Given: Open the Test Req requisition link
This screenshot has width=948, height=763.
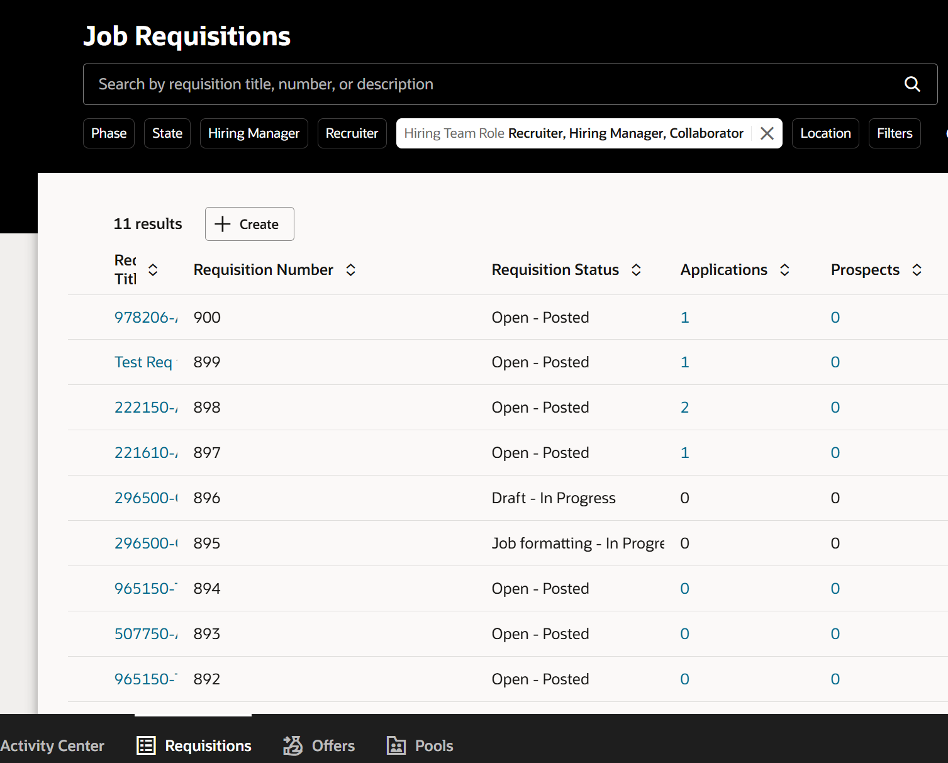Looking at the screenshot, I should tap(146, 362).
